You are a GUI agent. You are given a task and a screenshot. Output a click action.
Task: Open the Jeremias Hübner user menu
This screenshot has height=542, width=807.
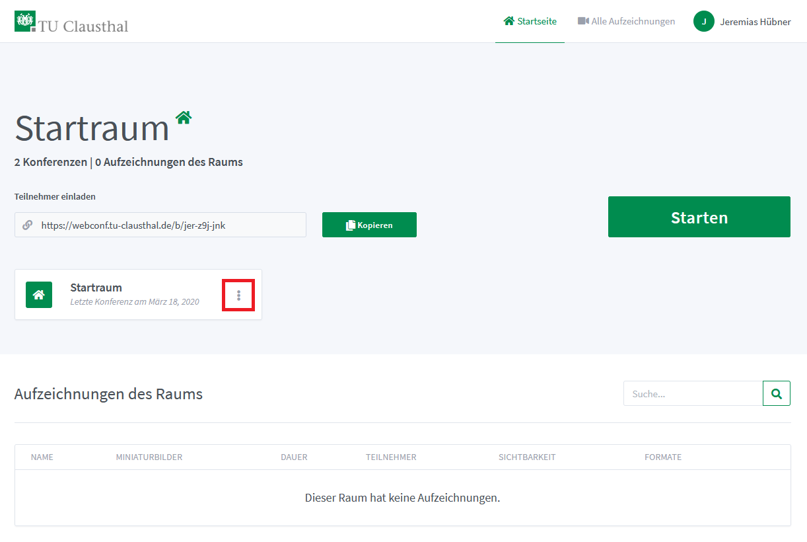tap(755, 22)
